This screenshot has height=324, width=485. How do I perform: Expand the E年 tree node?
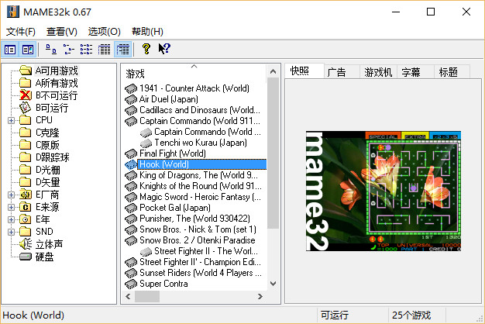[11, 219]
